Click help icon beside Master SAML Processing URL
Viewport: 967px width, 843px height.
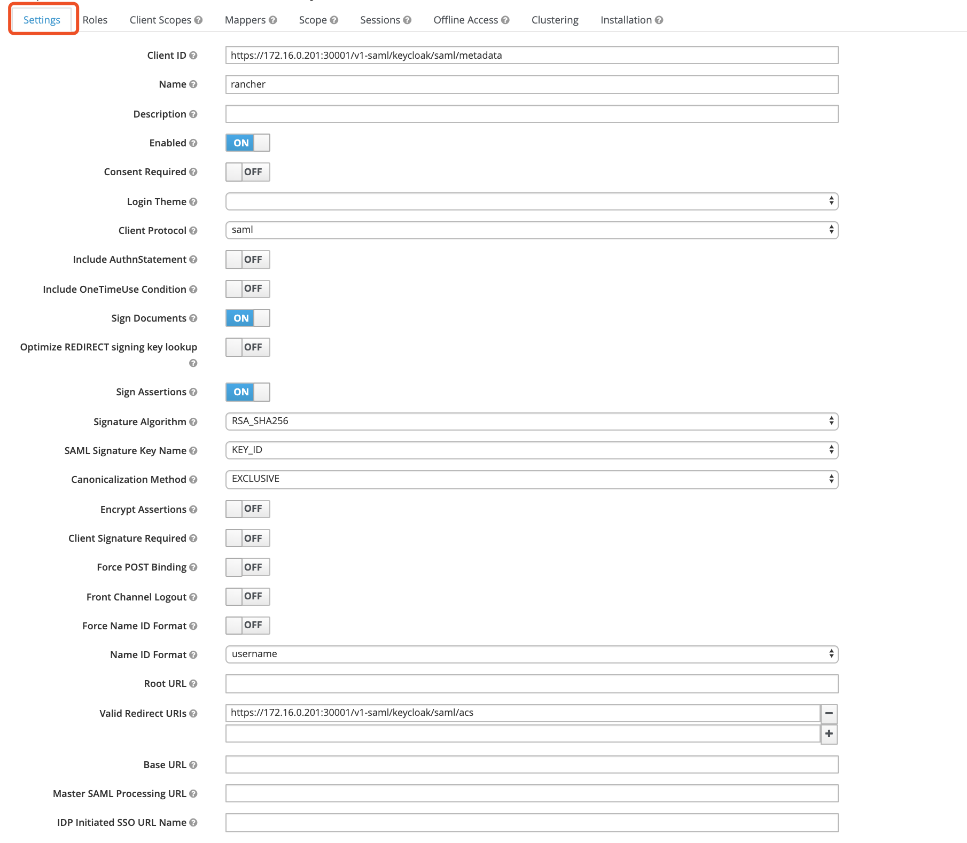click(193, 794)
